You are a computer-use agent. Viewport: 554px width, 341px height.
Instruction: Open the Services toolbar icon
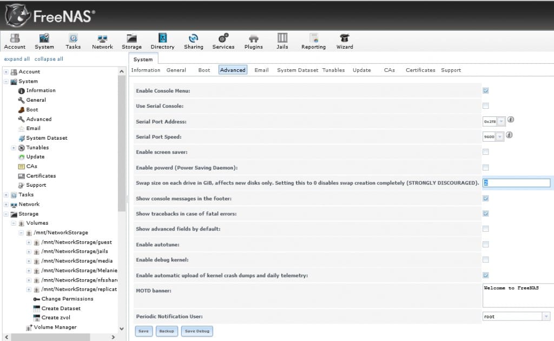click(x=223, y=41)
